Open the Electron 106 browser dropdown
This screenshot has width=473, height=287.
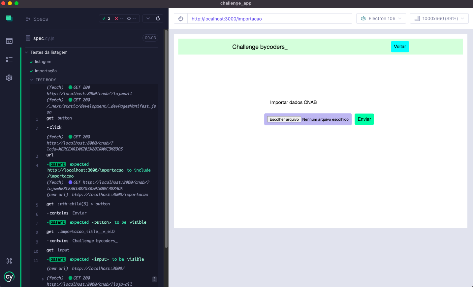tap(381, 18)
